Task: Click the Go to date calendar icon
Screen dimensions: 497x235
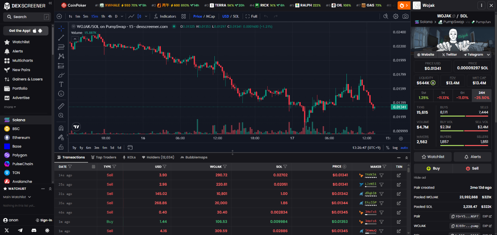Action: (x=130, y=147)
